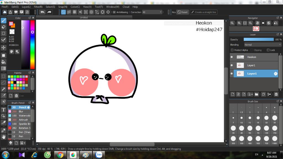Select the Magic Wand tool
Viewport: 283px width, 159px height.
(x=4, y=89)
